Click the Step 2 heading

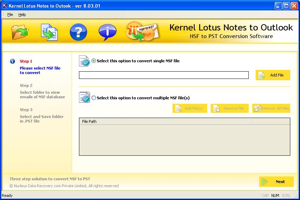click(x=26, y=85)
